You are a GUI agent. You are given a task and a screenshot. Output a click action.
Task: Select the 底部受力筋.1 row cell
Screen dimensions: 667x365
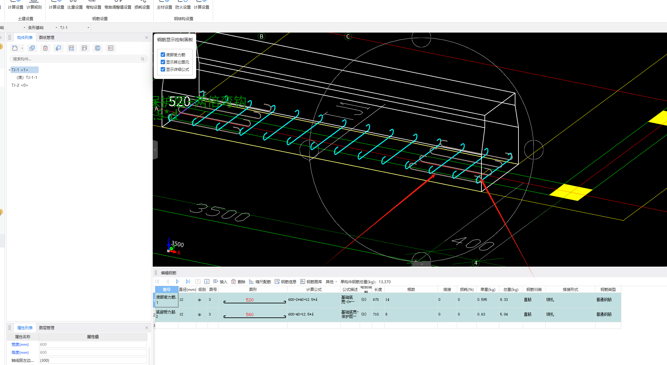[166, 300]
